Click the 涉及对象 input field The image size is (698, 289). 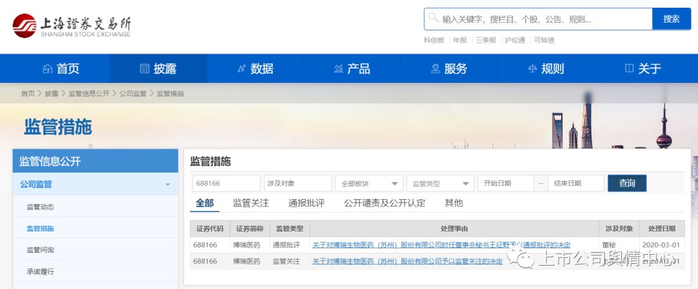(x=298, y=183)
